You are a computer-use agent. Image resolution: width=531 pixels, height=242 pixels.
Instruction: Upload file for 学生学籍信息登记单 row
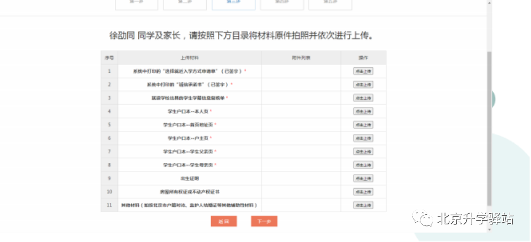click(x=363, y=98)
